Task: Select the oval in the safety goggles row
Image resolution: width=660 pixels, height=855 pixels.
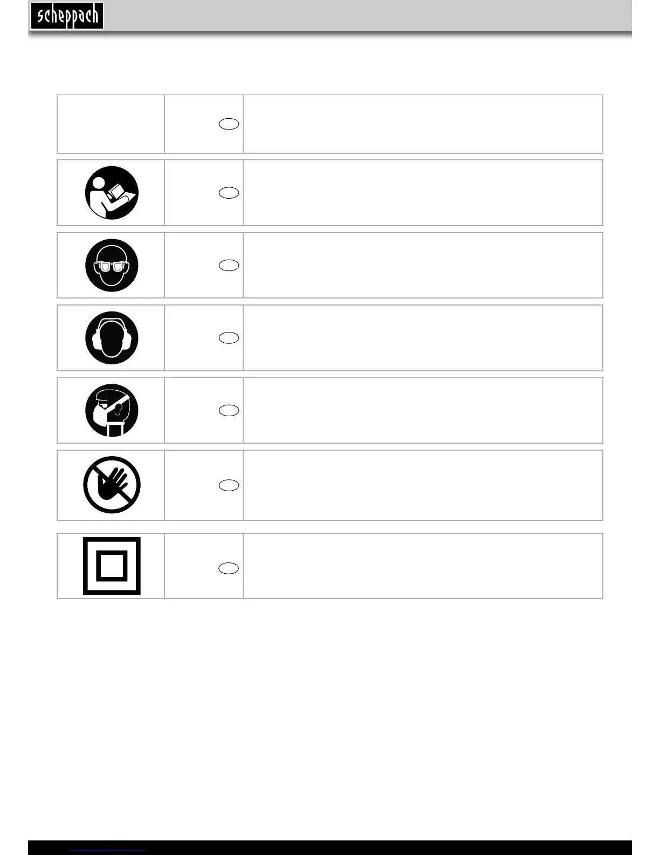Action: coord(229,265)
